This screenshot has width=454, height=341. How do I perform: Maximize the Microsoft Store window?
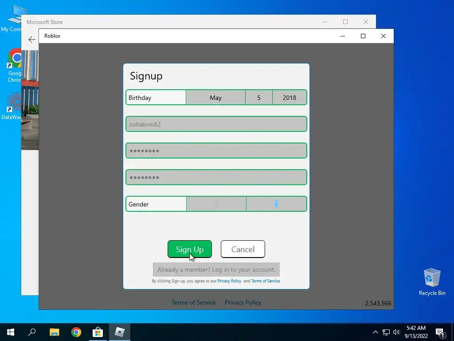(345, 22)
